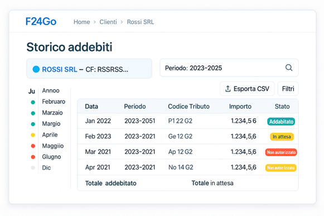This screenshot has width=324, height=216.
Task: Select Marzaio in the sidebar
Action: (x=52, y=113)
